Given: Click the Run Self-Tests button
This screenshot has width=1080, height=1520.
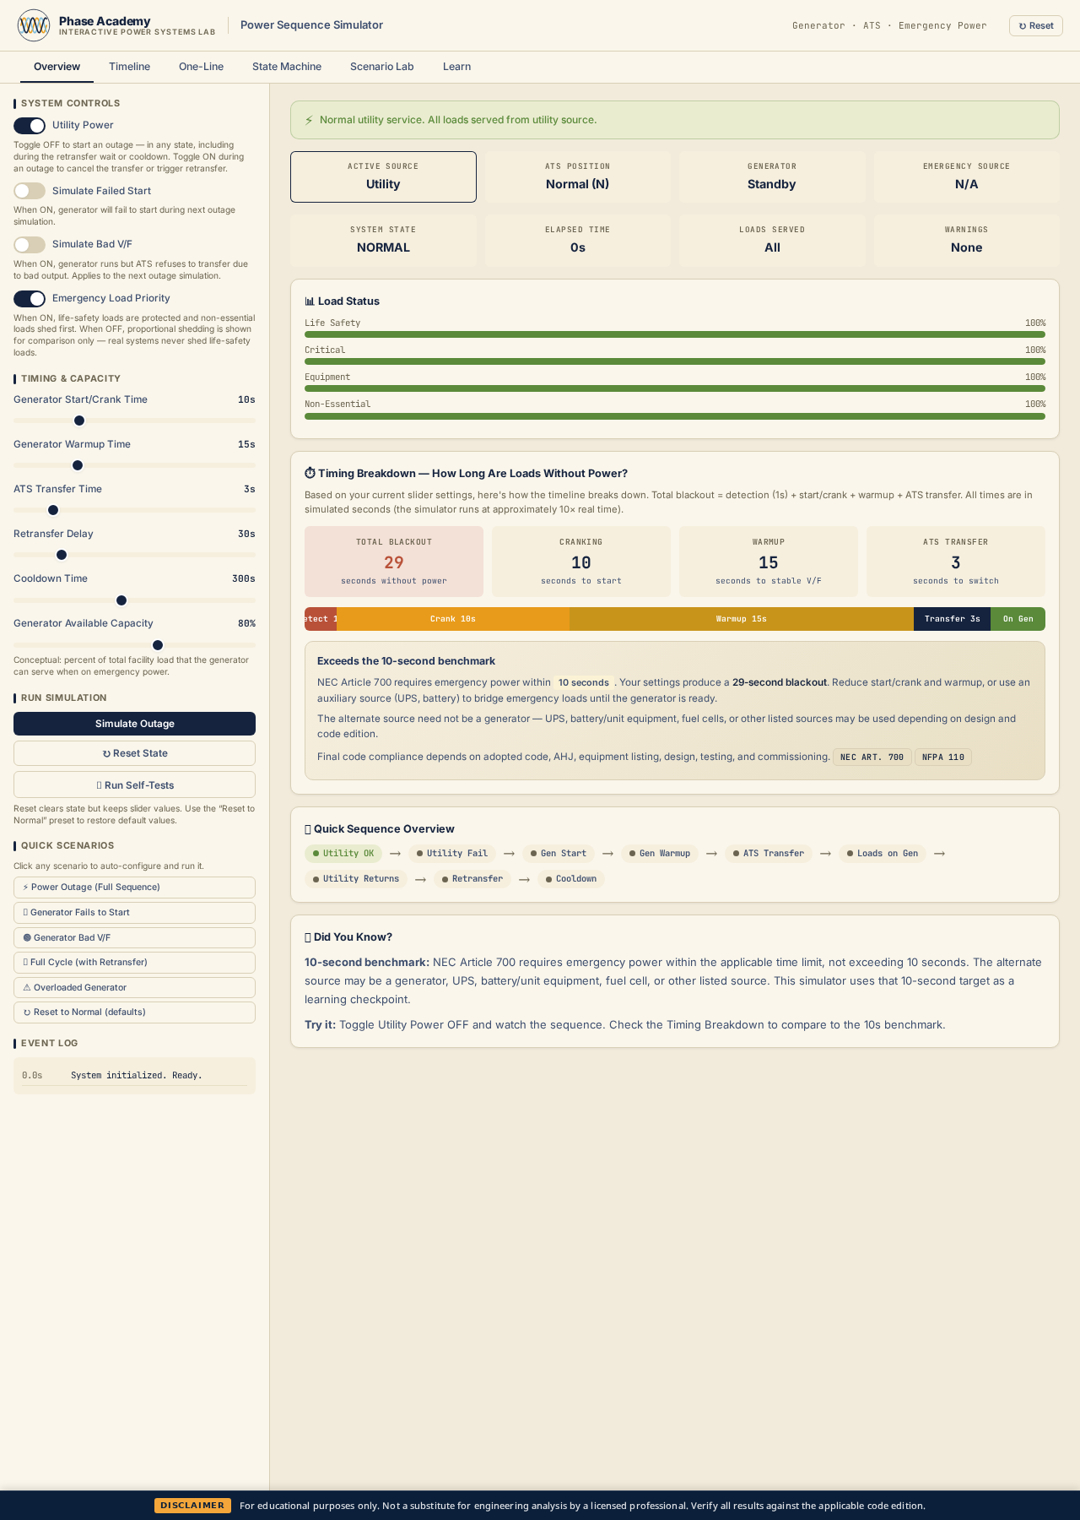Looking at the screenshot, I should 134,784.
